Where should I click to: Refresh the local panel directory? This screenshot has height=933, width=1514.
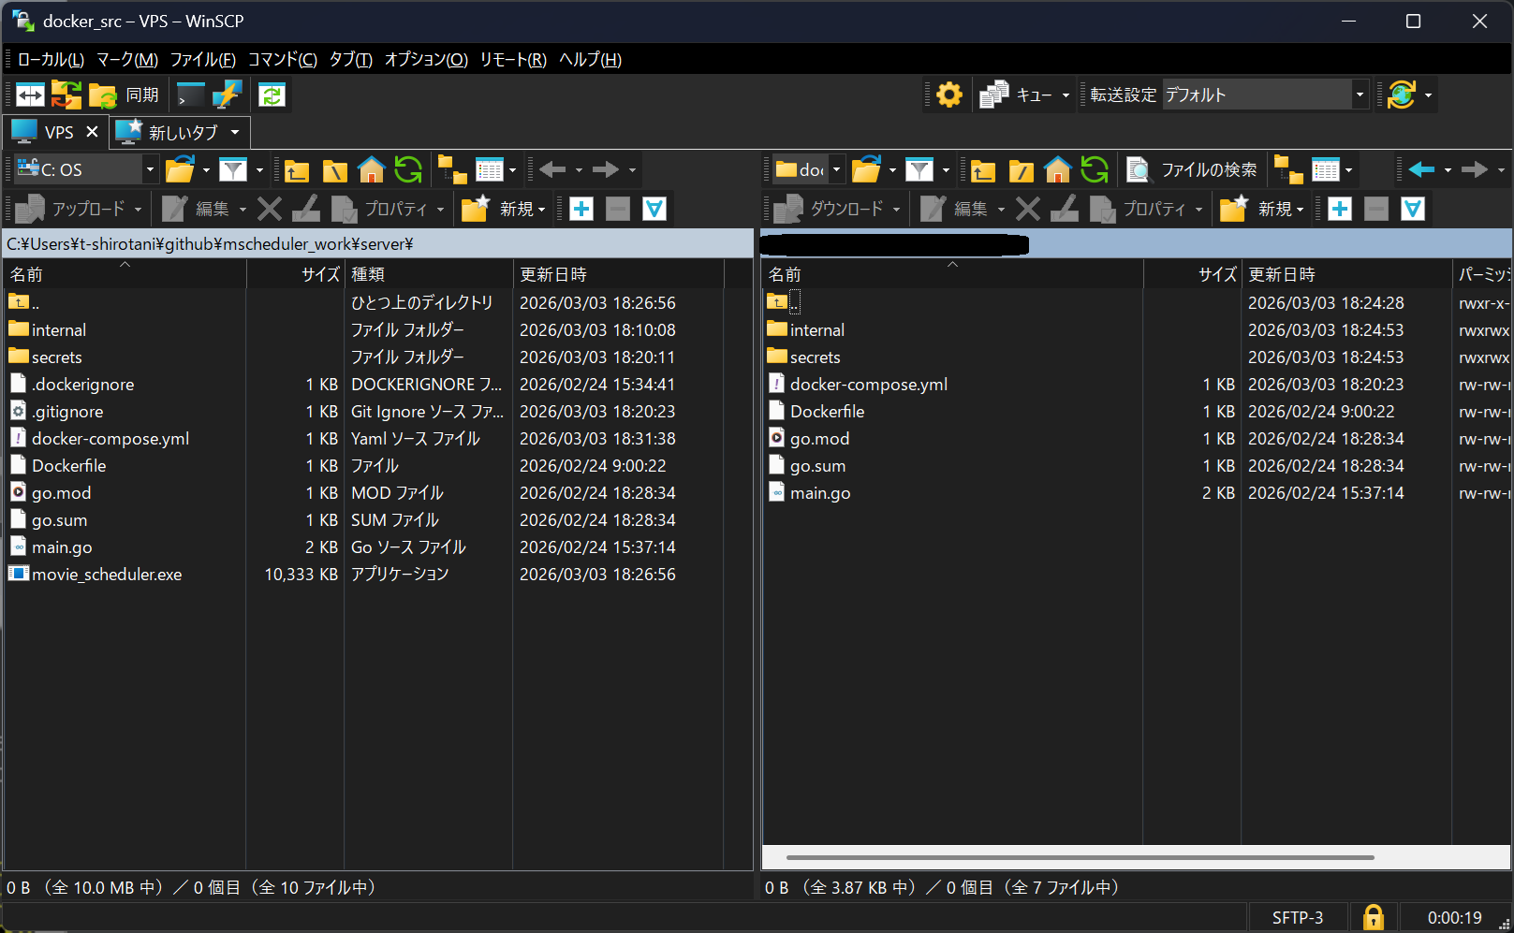(408, 169)
